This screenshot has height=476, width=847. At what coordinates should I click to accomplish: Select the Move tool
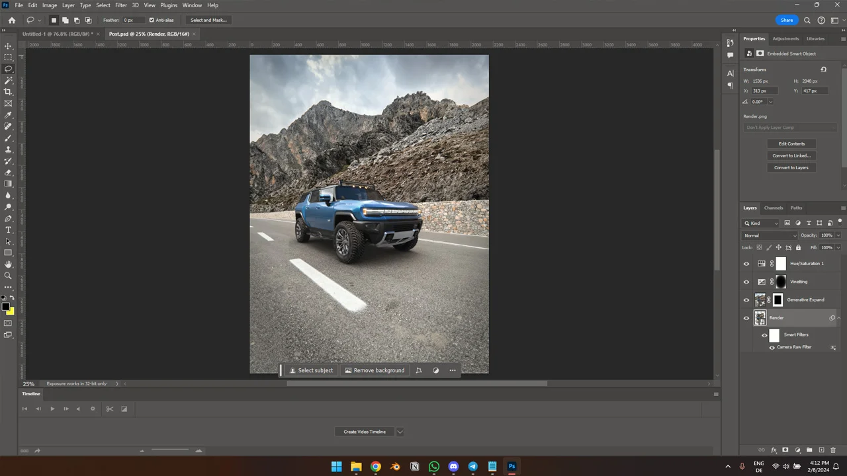pos(9,46)
